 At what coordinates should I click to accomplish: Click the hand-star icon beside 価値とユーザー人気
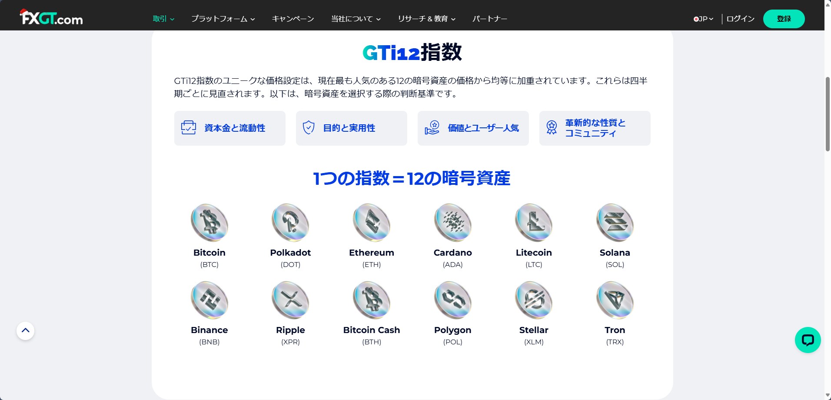tap(432, 128)
